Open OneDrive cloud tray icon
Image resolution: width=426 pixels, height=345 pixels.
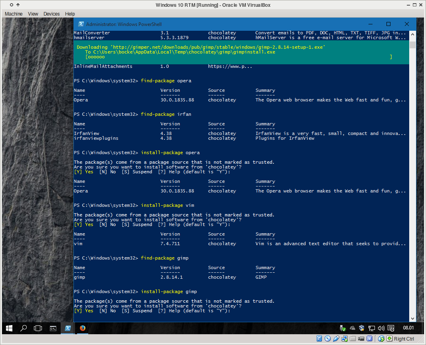click(353, 328)
